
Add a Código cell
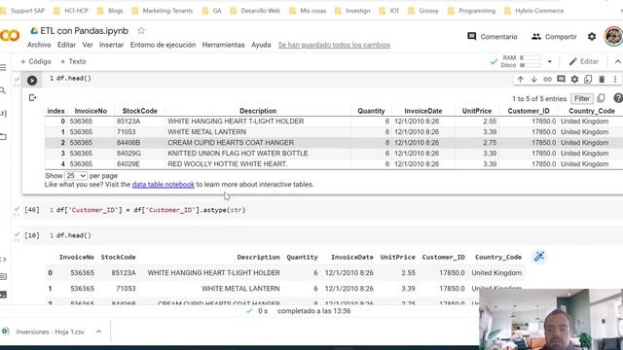pos(35,61)
